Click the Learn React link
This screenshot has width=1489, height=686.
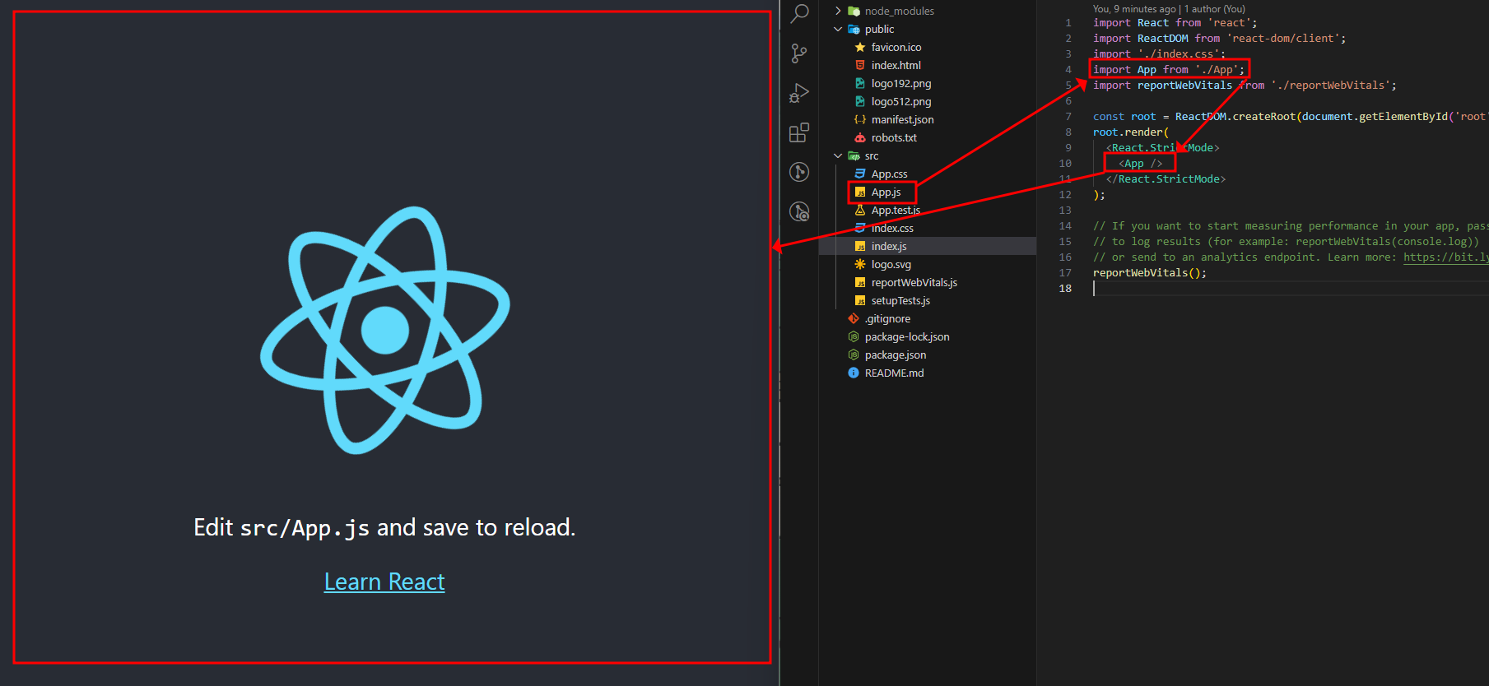coord(384,582)
